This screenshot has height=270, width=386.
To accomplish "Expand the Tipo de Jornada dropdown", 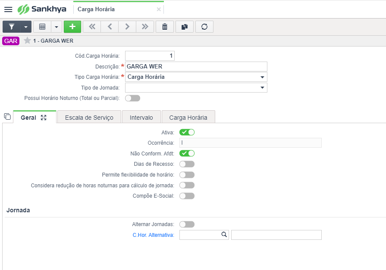I will click(196, 87).
